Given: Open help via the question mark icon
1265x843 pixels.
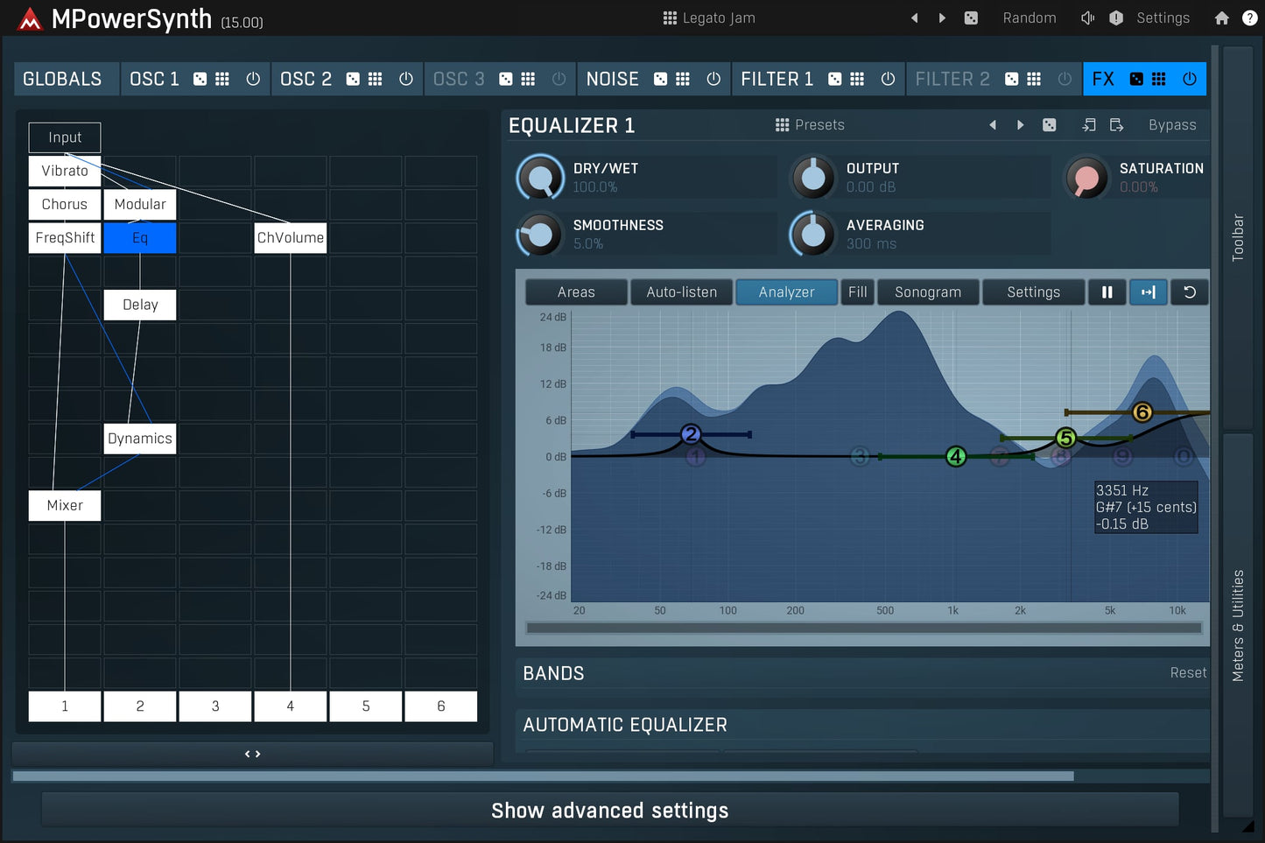Looking at the screenshot, I should pyautogui.click(x=1250, y=18).
